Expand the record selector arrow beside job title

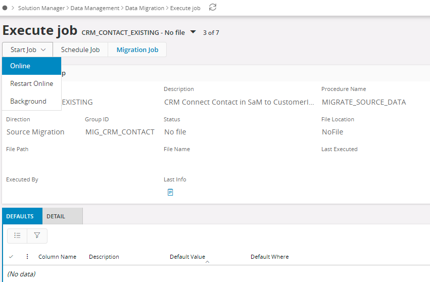(193, 32)
